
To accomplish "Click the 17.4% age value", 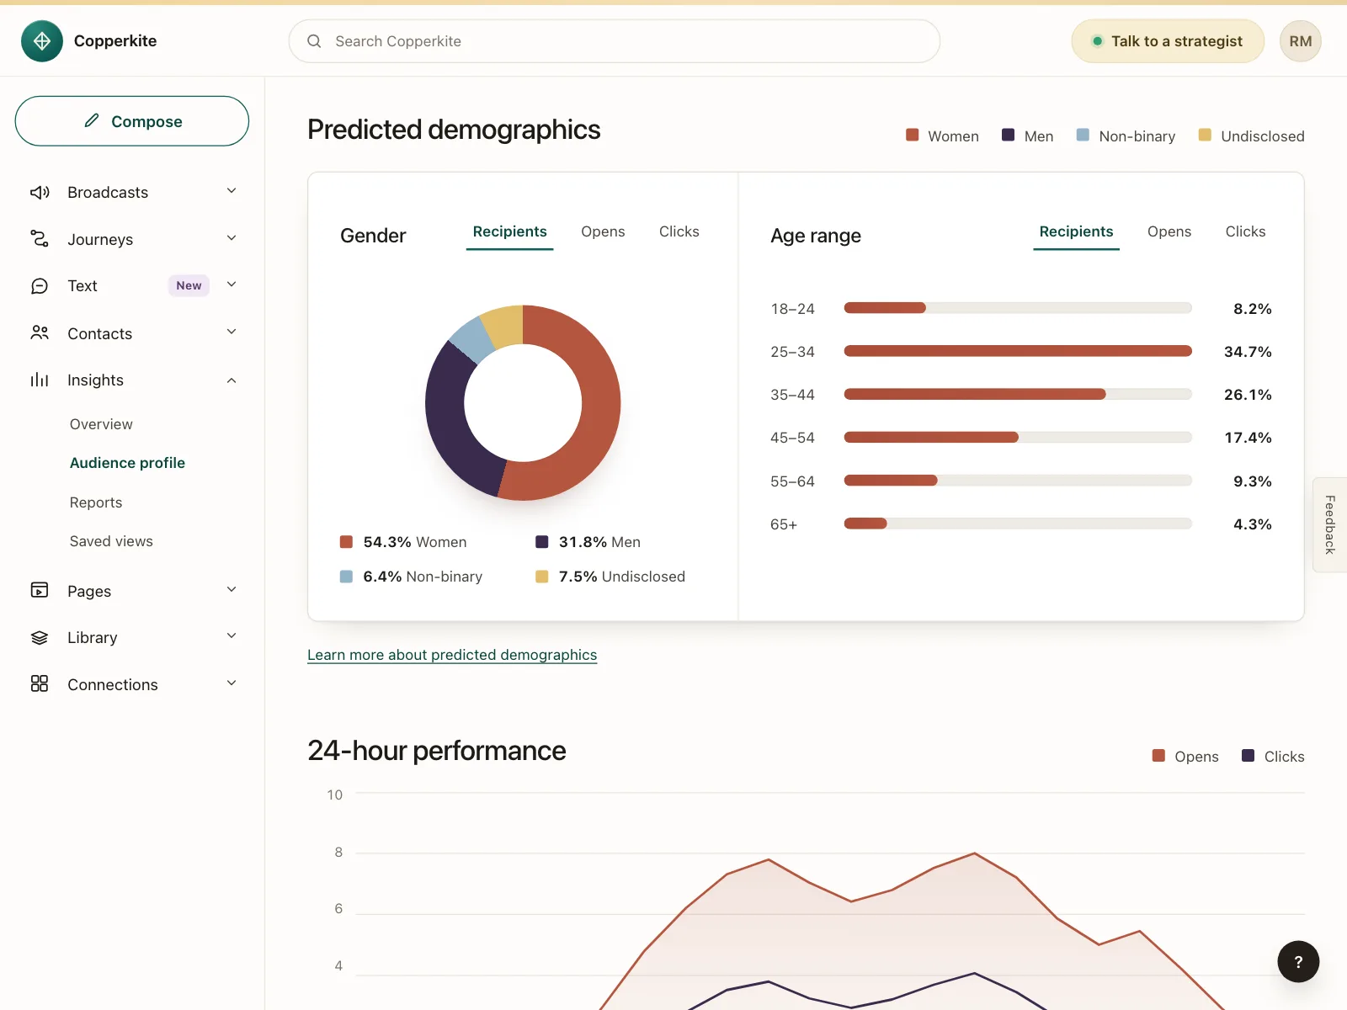I will pos(1248,438).
